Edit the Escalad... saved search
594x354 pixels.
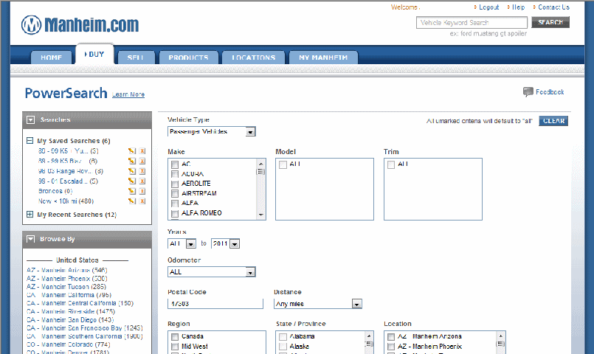coord(132,181)
